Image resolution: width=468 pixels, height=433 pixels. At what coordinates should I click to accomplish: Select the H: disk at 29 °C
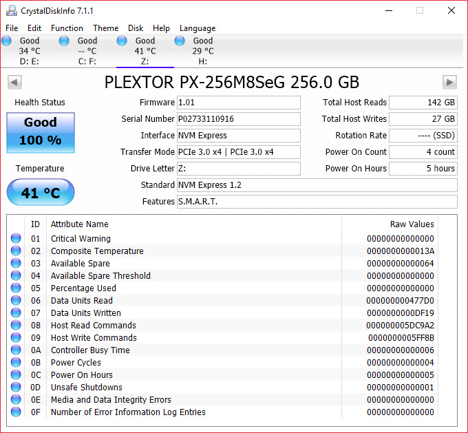pyautogui.click(x=203, y=51)
